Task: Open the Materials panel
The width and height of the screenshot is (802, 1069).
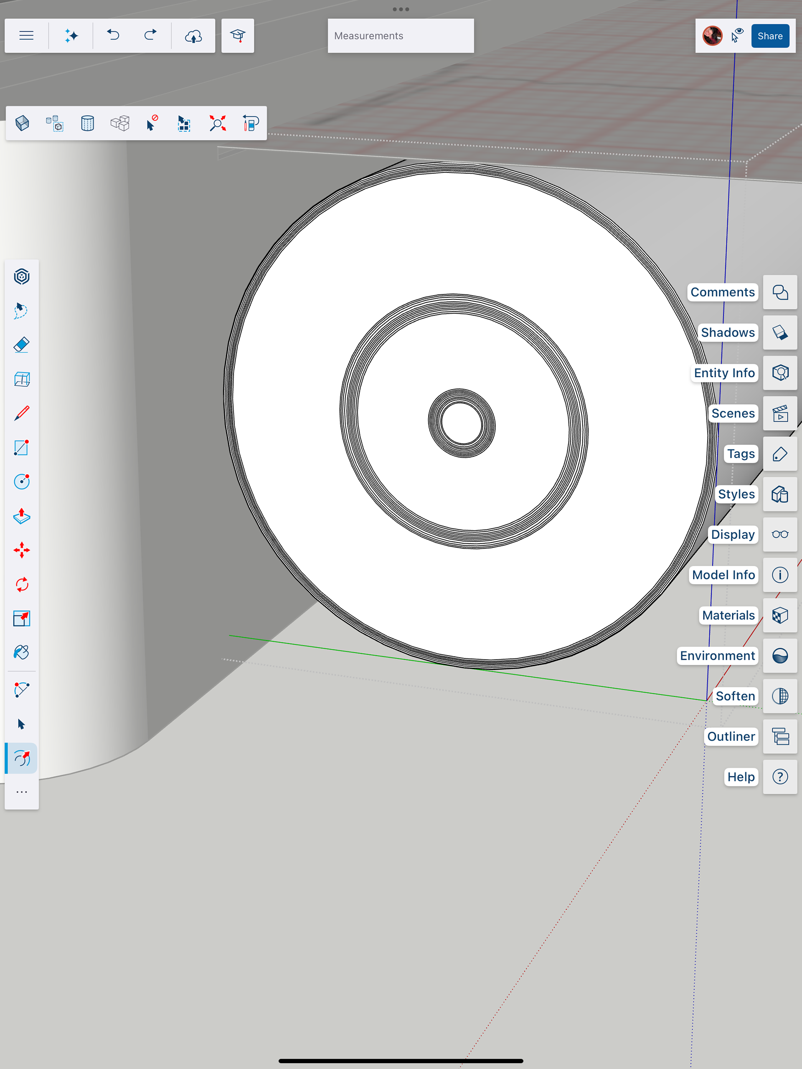Action: (x=780, y=615)
